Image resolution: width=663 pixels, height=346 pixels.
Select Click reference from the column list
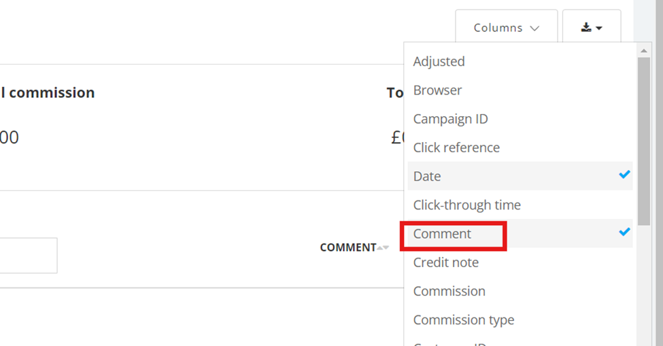(x=456, y=148)
